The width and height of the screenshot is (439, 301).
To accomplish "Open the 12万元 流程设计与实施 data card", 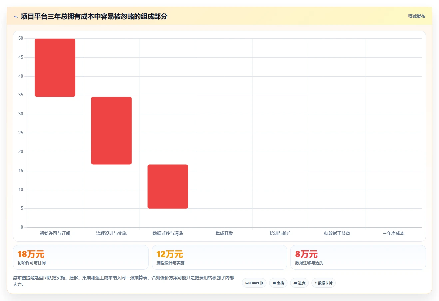I will click(x=219, y=257).
